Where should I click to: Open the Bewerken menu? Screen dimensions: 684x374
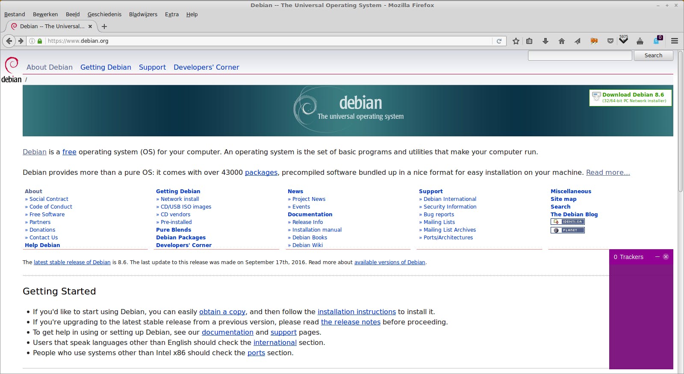tap(45, 15)
